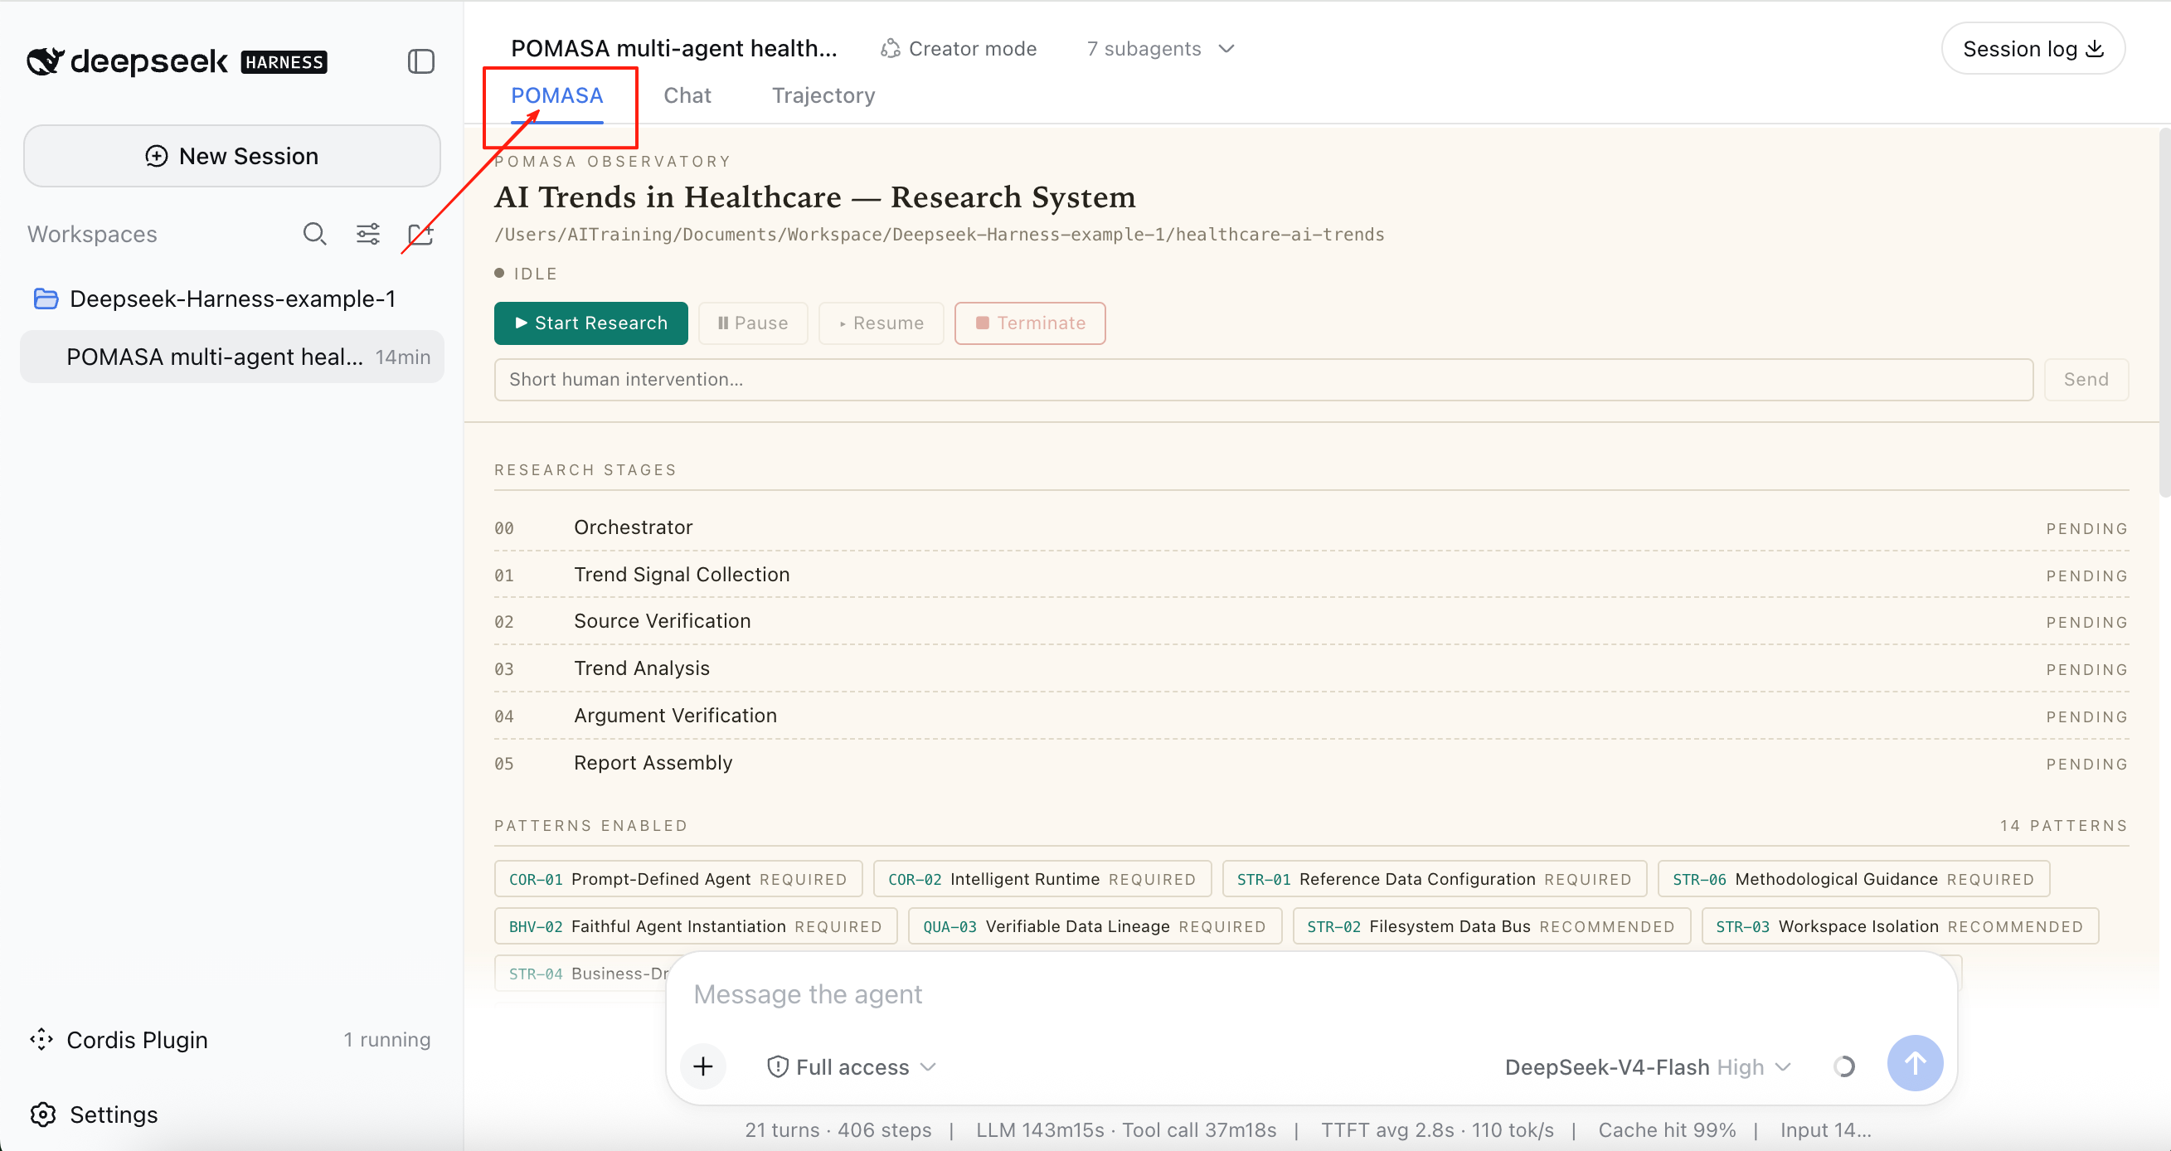
Task: Select the Trend Signal Collection stage
Action: pos(1310,575)
